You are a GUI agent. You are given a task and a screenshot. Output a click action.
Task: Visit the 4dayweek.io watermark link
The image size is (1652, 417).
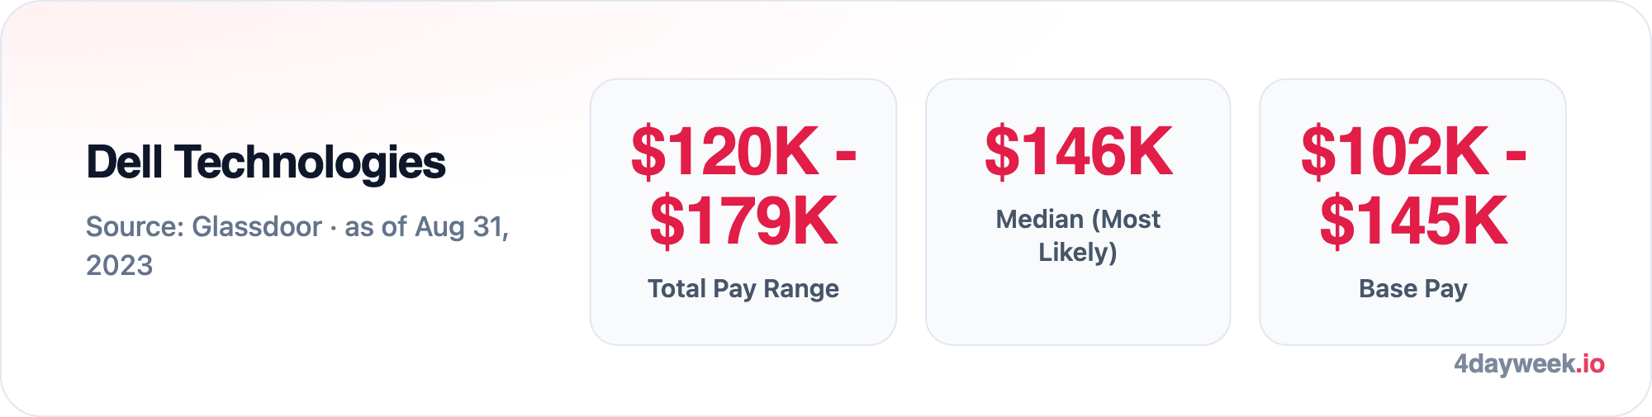click(x=1529, y=364)
